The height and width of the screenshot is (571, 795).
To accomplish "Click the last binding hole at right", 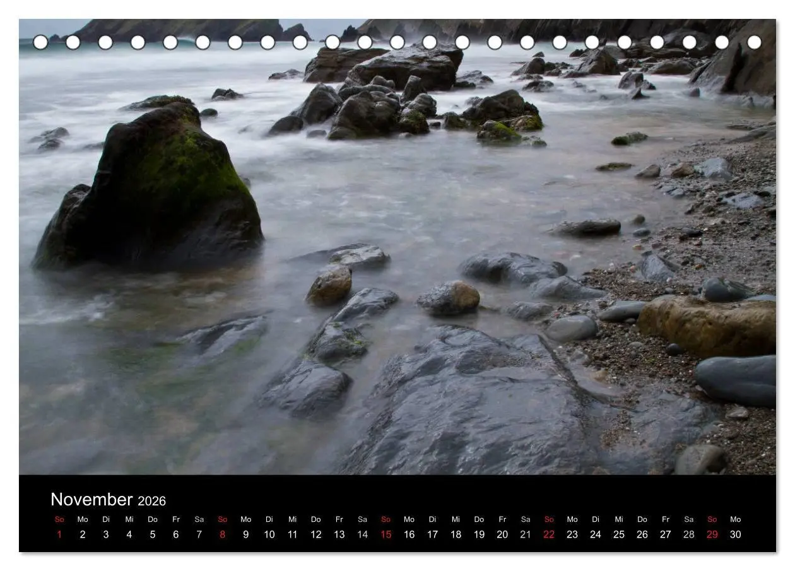I will pos(754,42).
